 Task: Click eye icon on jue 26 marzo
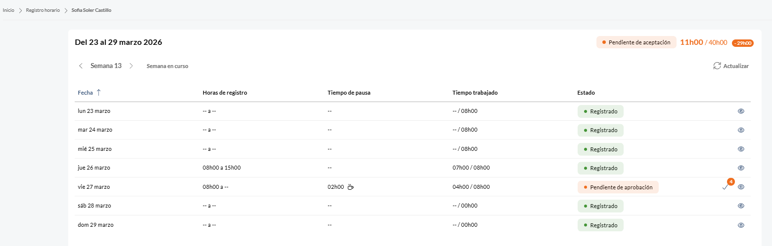pyautogui.click(x=741, y=168)
